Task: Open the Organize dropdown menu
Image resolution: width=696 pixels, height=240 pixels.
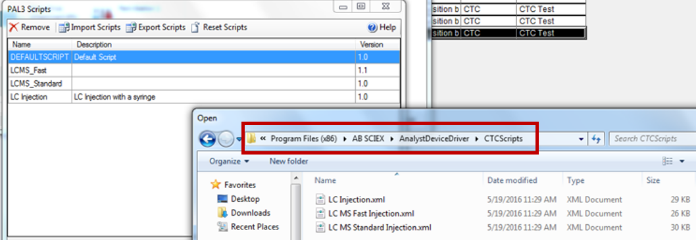Action: [229, 161]
